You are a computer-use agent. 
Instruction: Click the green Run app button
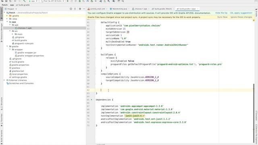(68, 1)
